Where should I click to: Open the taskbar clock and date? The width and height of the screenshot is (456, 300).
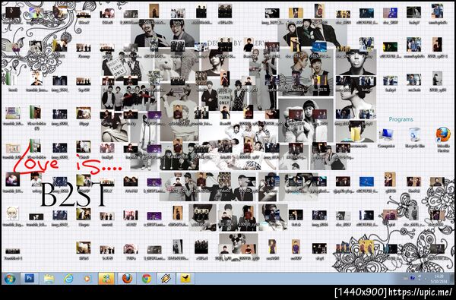pyautogui.click(x=439, y=279)
